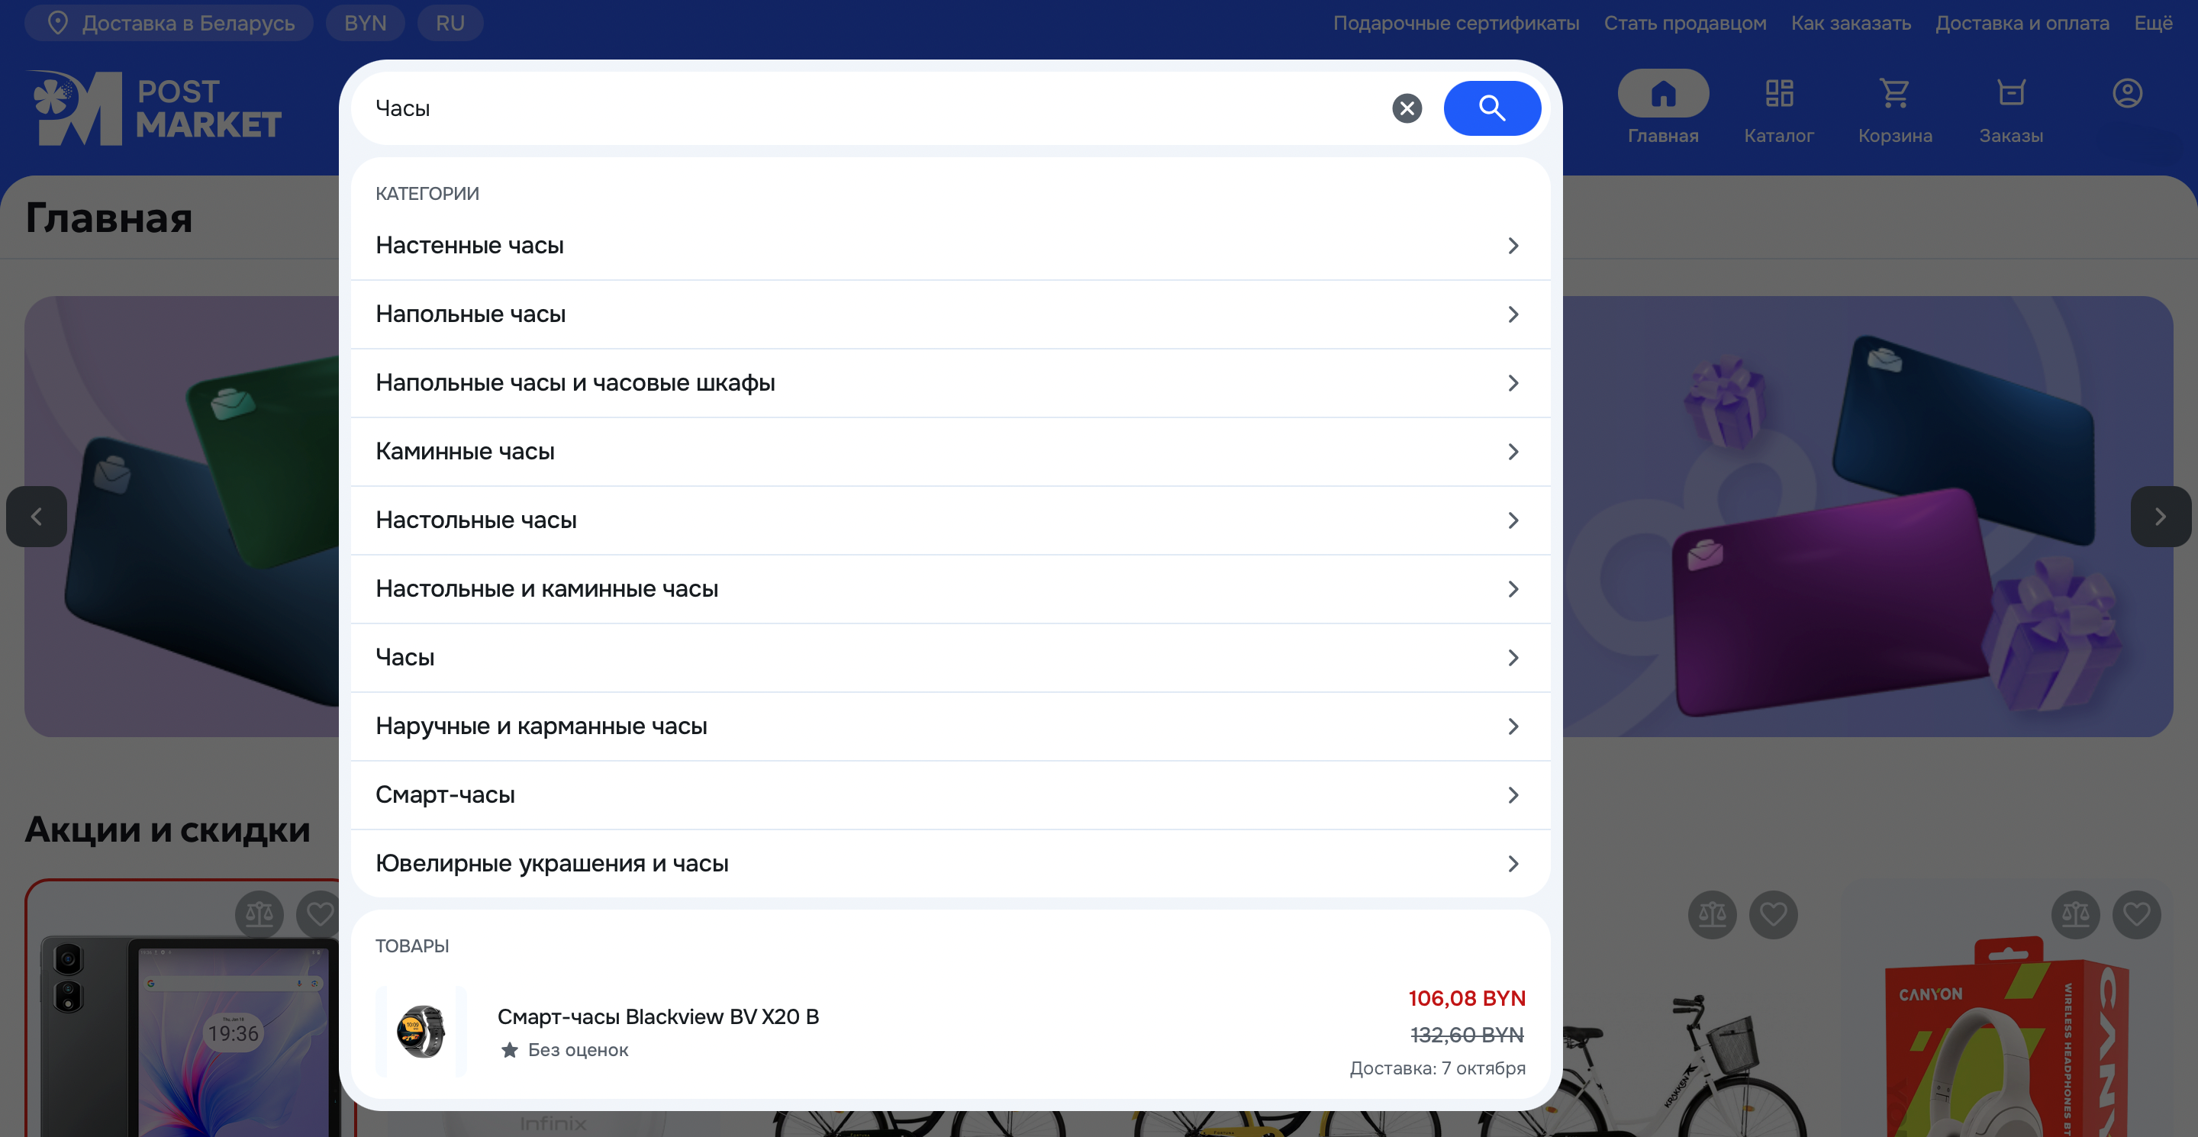Image resolution: width=2198 pixels, height=1137 pixels.
Task: Open the user profile account icon
Action: click(x=2126, y=93)
